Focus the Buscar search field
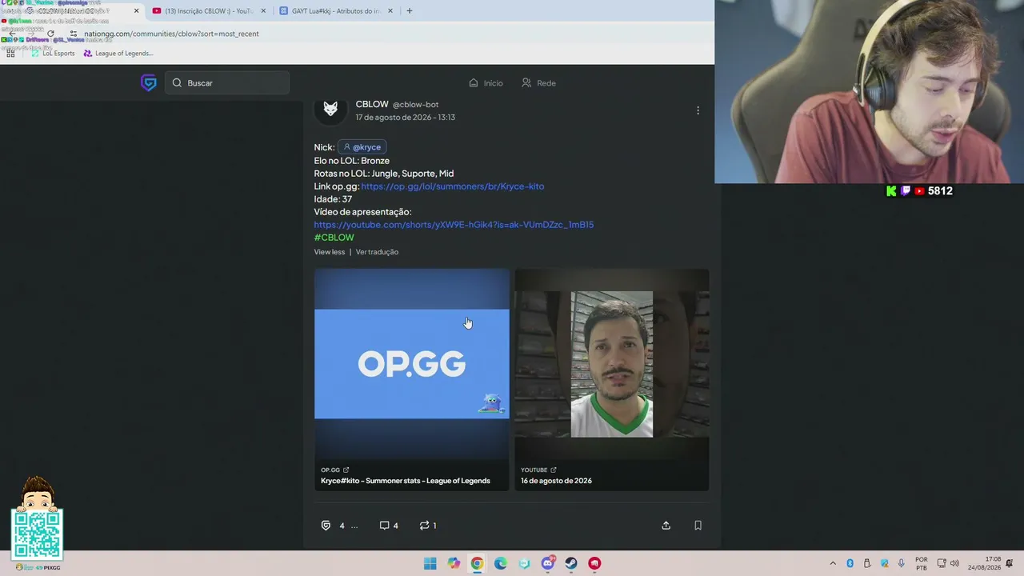Screen dimensions: 1024x576 click(x=227, y=82)
